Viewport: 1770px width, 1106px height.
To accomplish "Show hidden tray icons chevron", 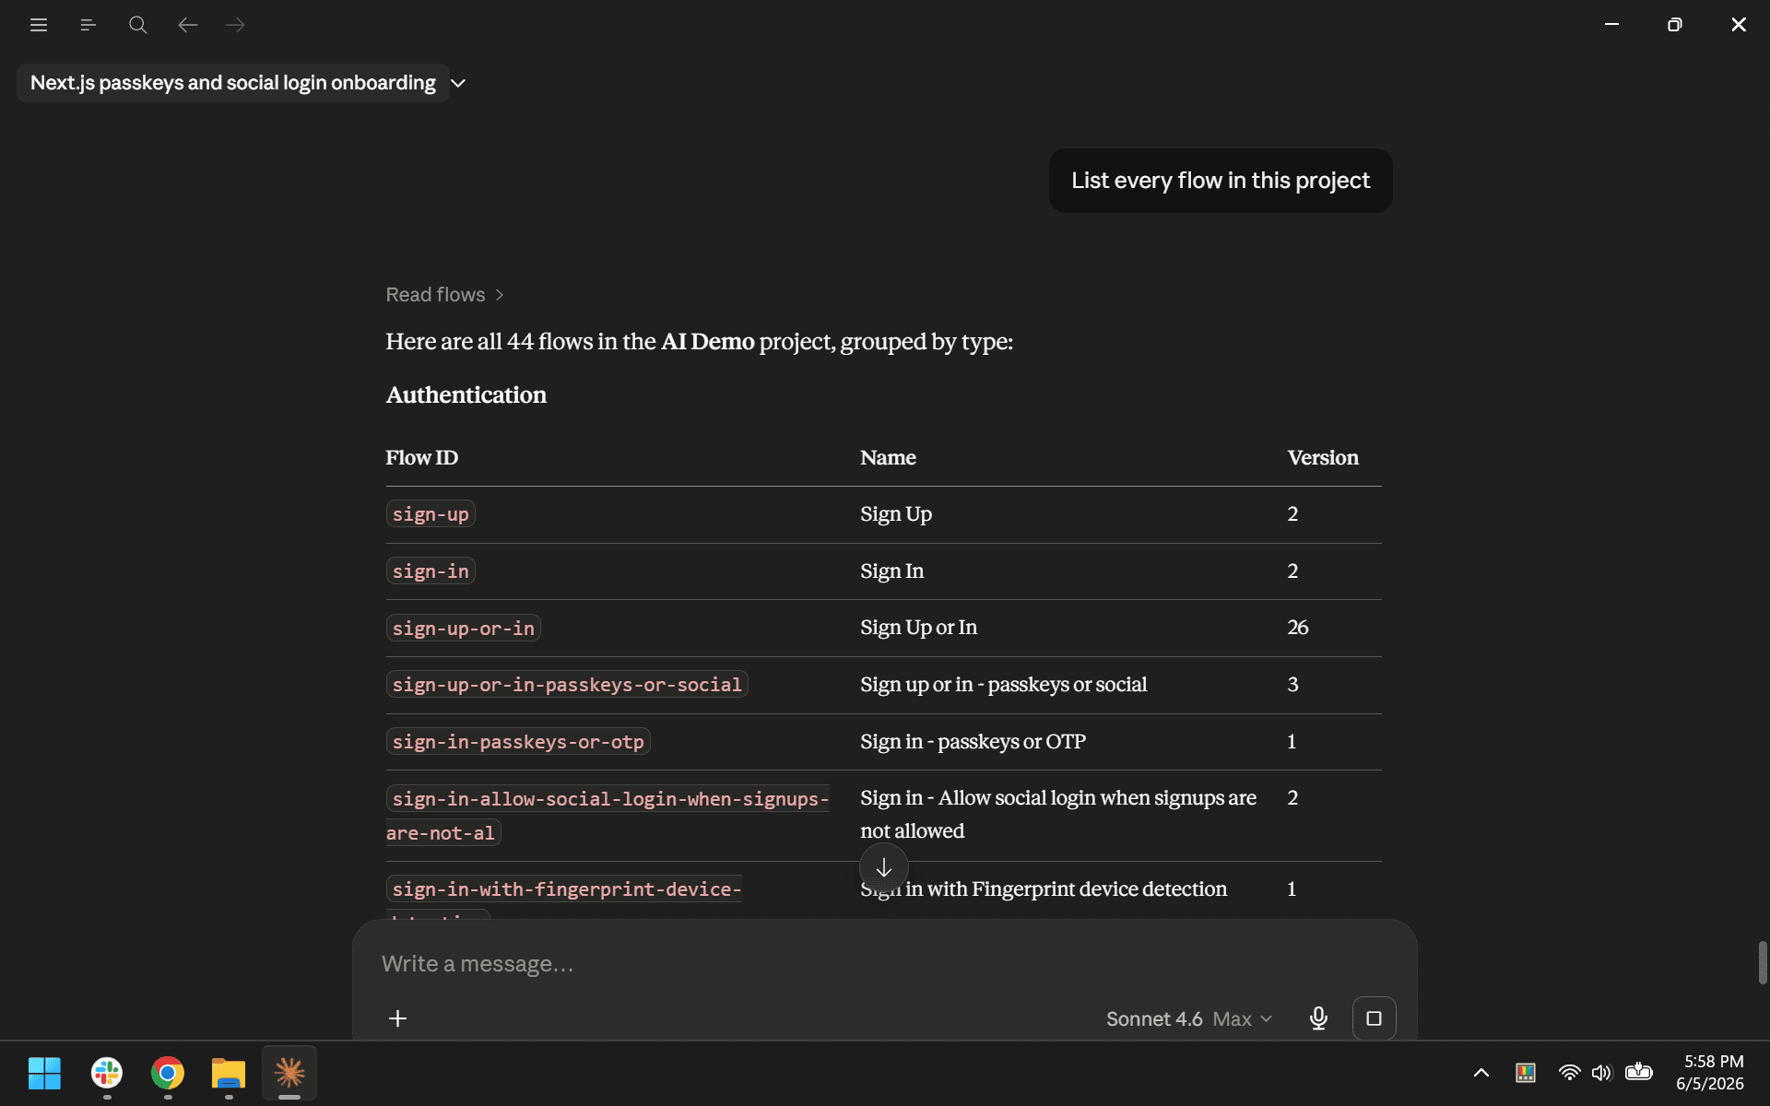I will click(x=1481, y=1073).
